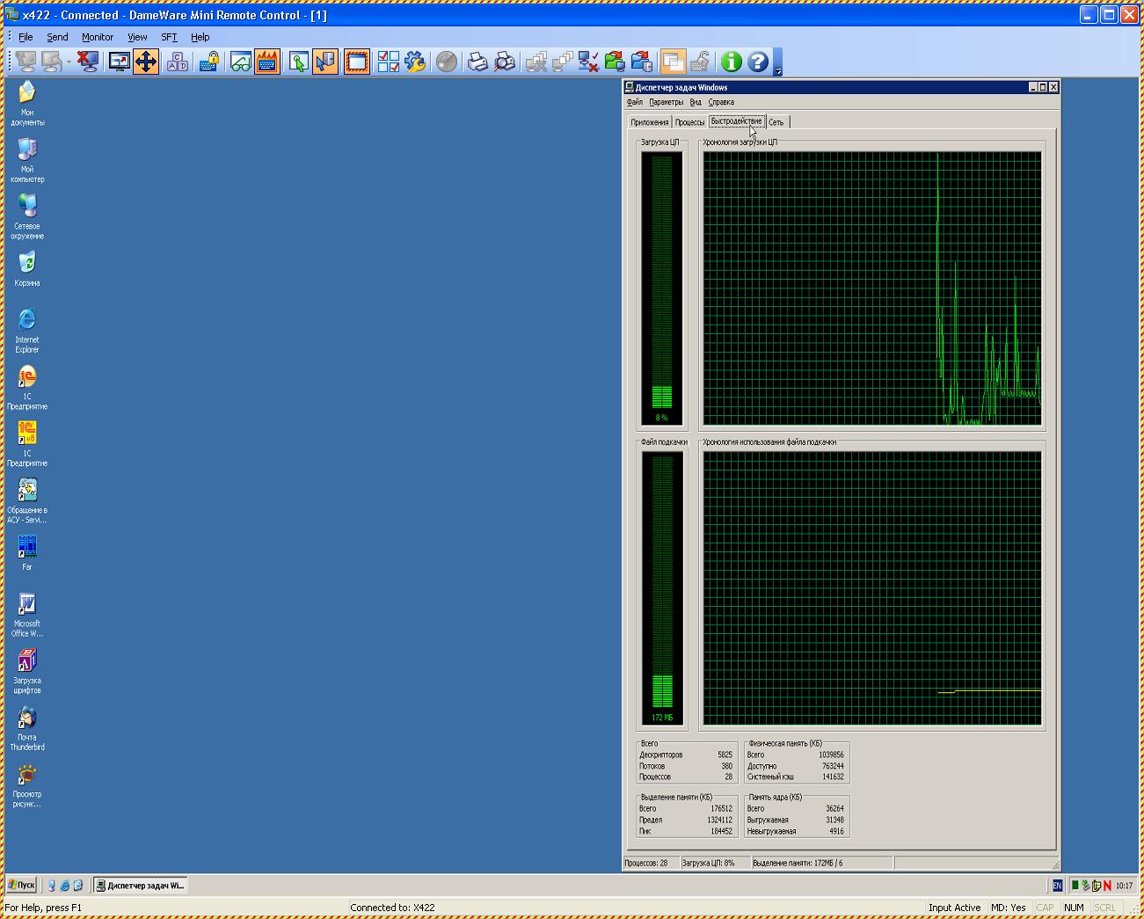Click the blue question mark help icon

pos(757,62)
